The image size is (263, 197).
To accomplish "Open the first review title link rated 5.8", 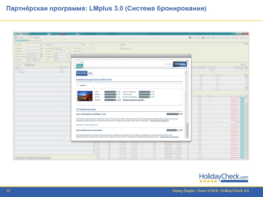I will point(91,114).
